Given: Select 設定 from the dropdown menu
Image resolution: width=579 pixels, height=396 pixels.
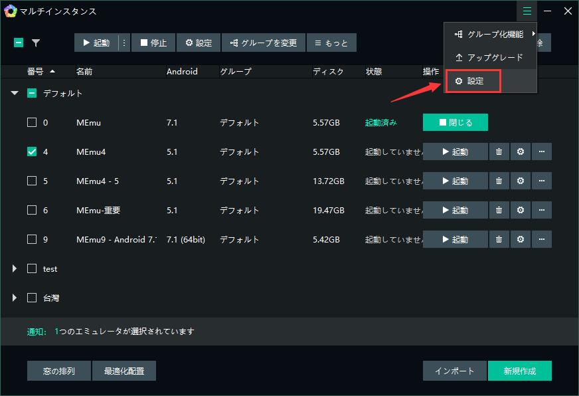Looking at the screenshot, I should (473, 81).
